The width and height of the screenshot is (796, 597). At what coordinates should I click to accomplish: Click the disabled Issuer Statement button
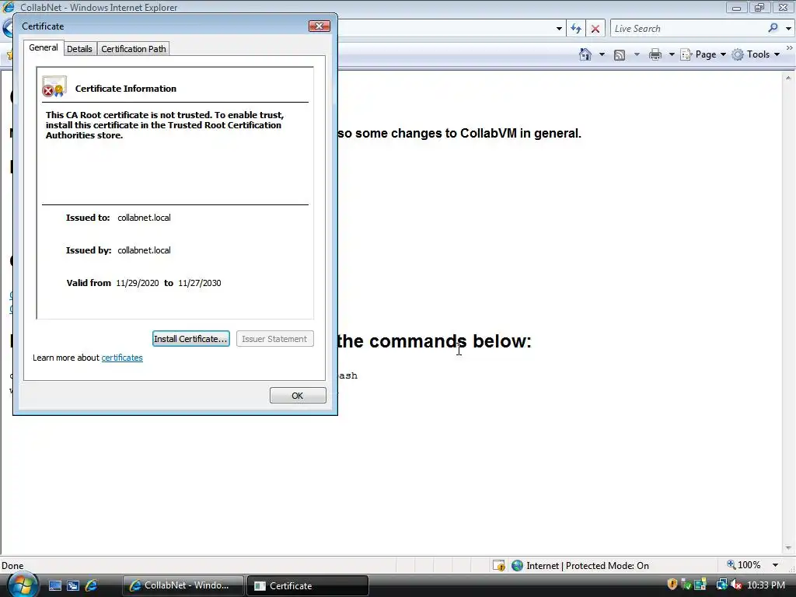[x=274, y=339]
